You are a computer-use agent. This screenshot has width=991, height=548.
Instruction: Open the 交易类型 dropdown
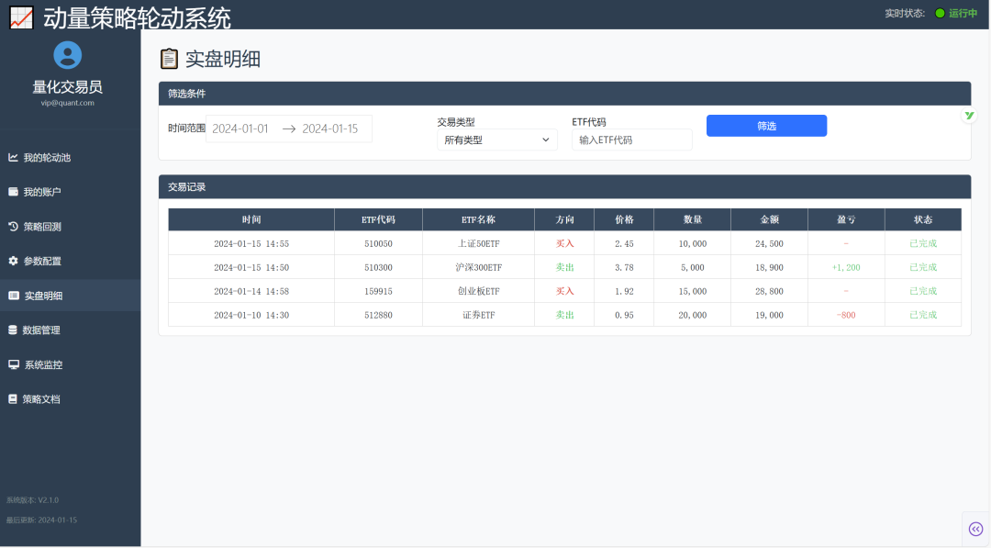coord(496,140)
